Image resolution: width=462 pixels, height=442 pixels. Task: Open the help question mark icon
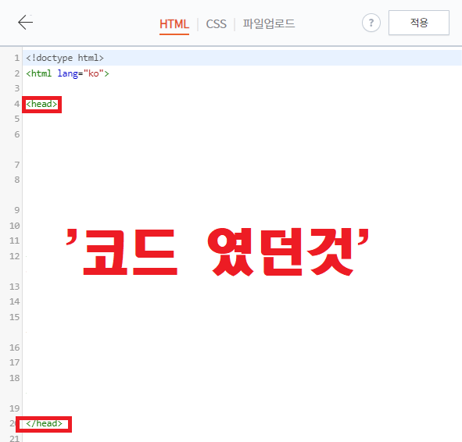click(371, 23)
